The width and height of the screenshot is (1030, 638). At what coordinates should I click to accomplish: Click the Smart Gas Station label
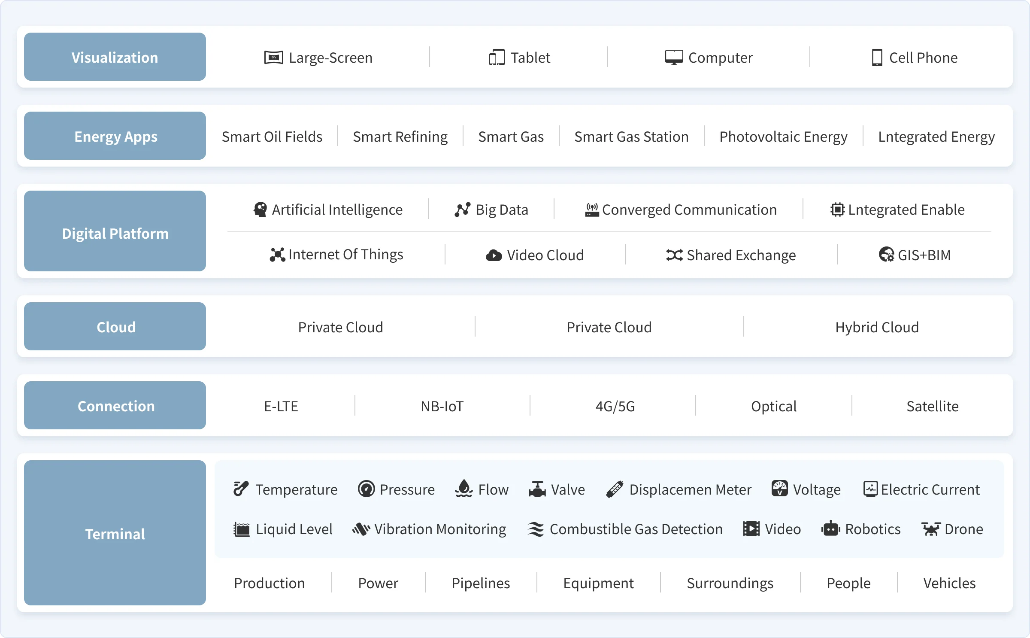632,137
